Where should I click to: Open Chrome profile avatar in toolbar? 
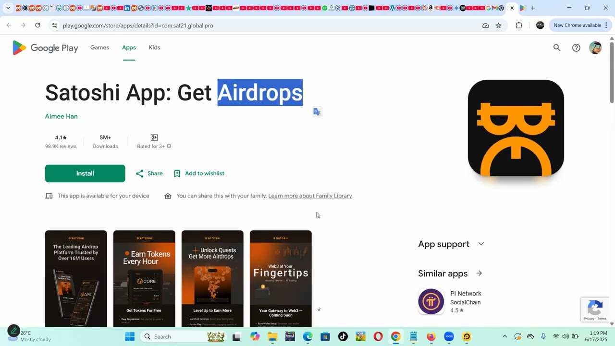point(540,25)
